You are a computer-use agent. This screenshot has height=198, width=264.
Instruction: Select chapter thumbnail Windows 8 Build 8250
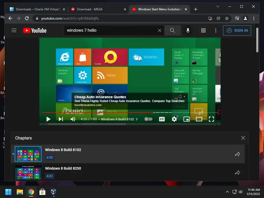[28, 172]
